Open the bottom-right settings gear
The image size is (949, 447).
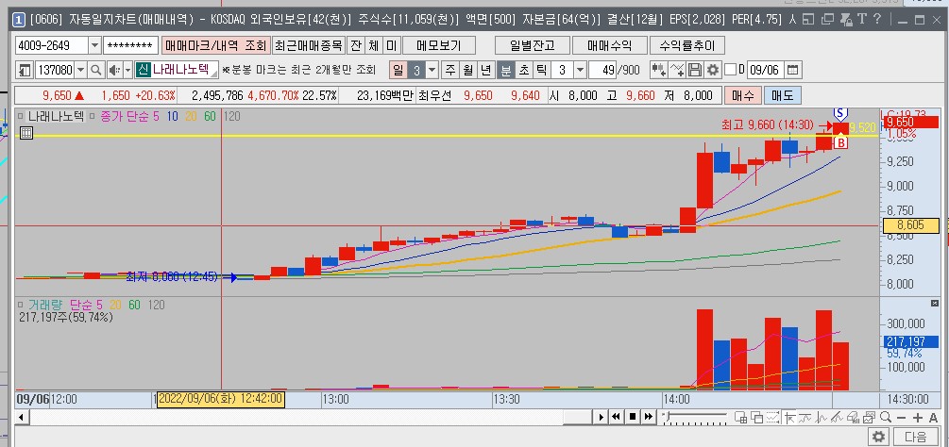coord(879,436)
